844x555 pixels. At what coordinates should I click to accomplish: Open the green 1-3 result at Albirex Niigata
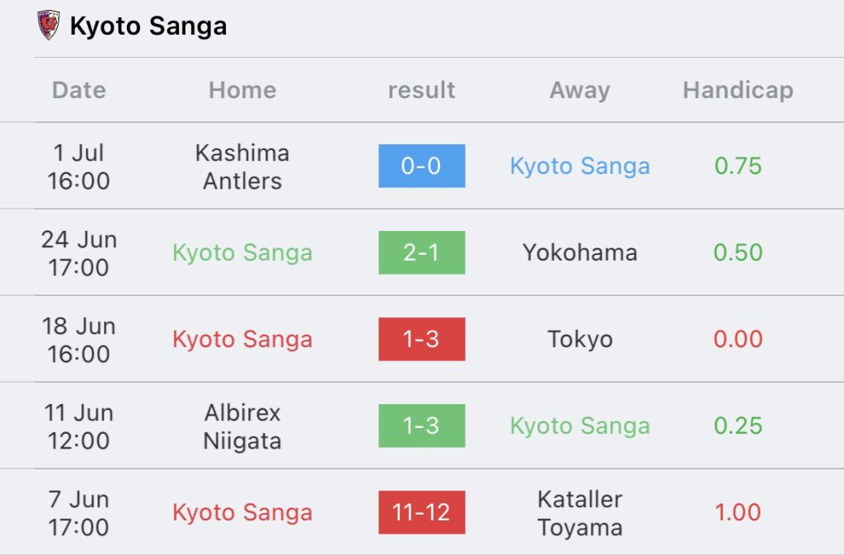pos(421,426)
